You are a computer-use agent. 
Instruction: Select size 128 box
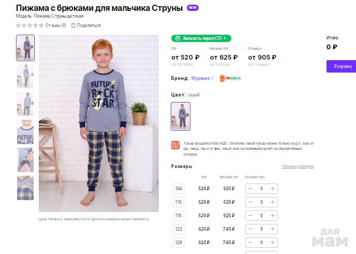[179, 243]
